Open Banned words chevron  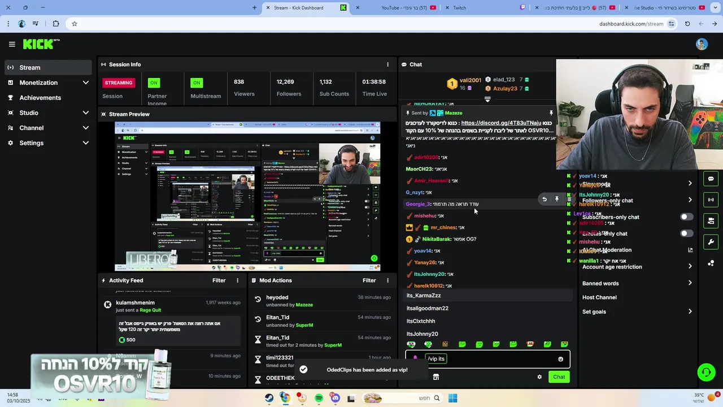(690, 283)
